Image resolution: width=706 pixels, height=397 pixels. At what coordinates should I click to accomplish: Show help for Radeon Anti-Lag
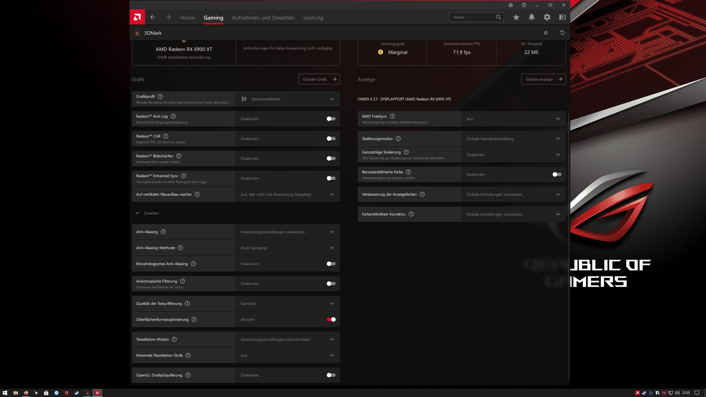[173, 116]
